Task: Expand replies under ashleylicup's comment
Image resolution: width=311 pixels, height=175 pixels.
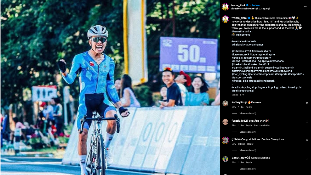Action: point(248,114)
